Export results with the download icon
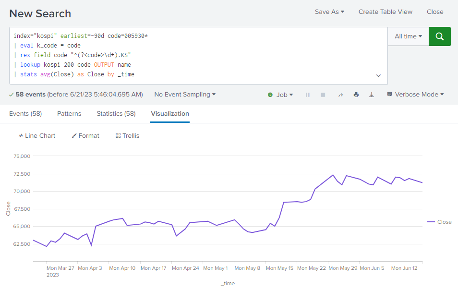Image resolution: width=458 pixels, height=290 pixels. pos(372,95)
